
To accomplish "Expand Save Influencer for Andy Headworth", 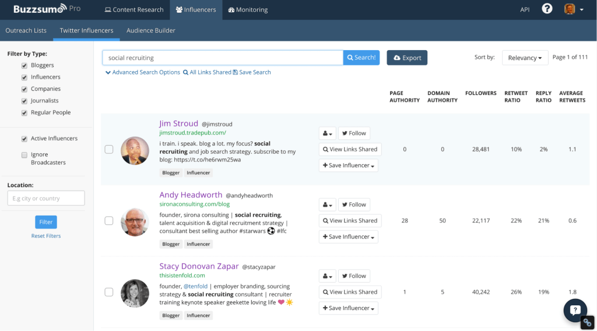I will [x=349, y=237].
